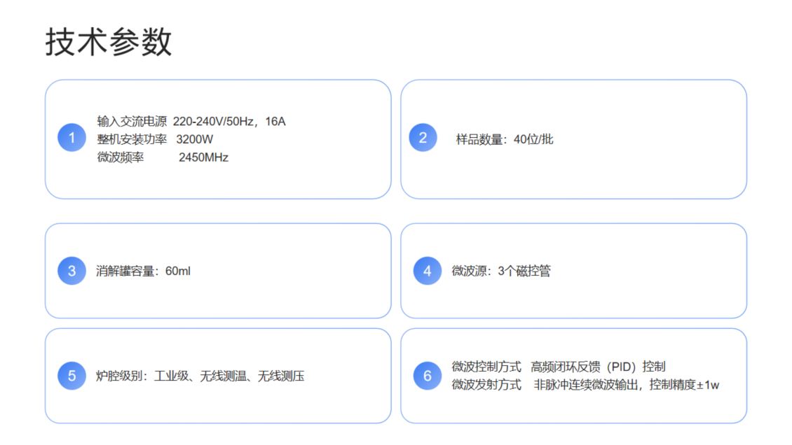Select the blue circle numbered 3
Viewport: 792px width, 445px height.
71,271
